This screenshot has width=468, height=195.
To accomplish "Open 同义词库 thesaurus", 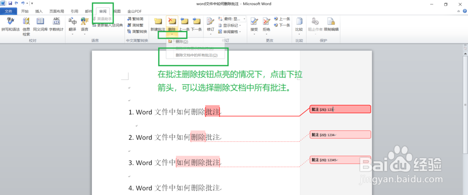I will (40, 25).
